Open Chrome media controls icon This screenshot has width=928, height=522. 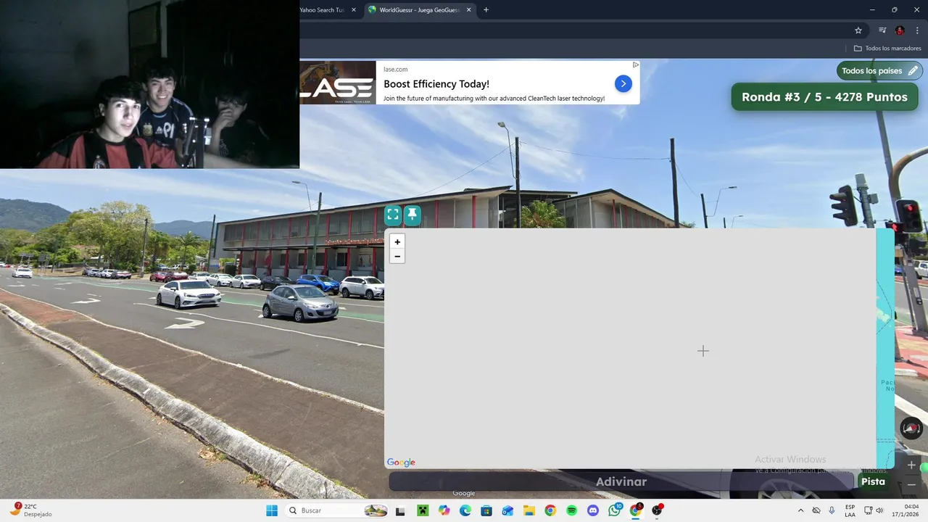click(x=882, y=30)
